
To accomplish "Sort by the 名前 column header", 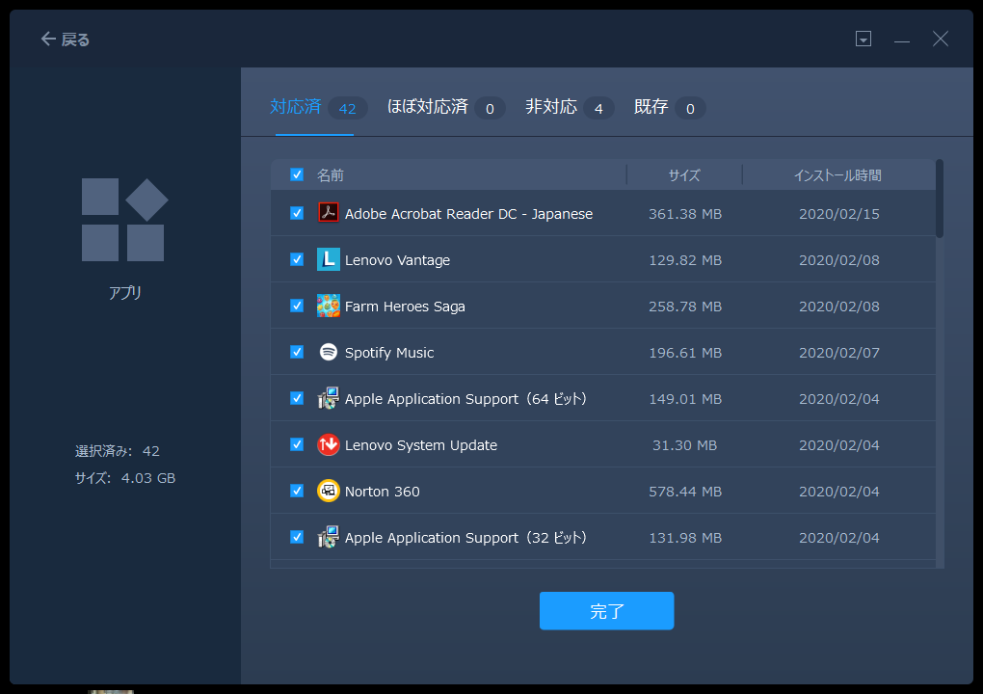I will (x=331, y=175).
